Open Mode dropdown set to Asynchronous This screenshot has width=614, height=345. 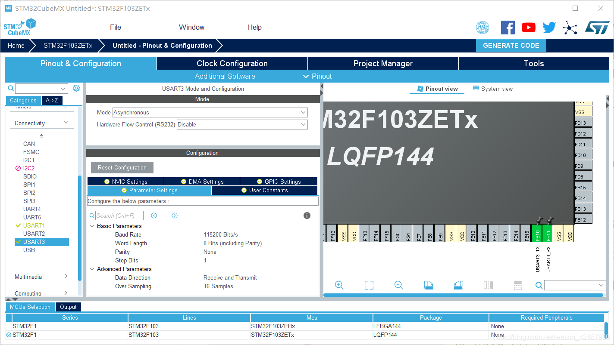[x=210, y=112]
